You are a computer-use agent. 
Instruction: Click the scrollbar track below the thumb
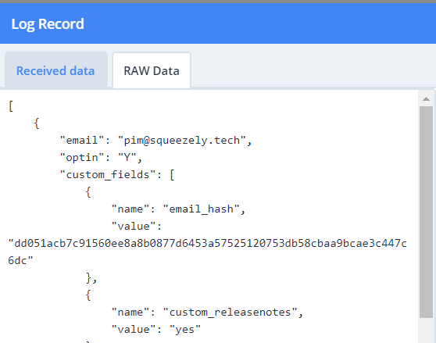tap(426, 330)
